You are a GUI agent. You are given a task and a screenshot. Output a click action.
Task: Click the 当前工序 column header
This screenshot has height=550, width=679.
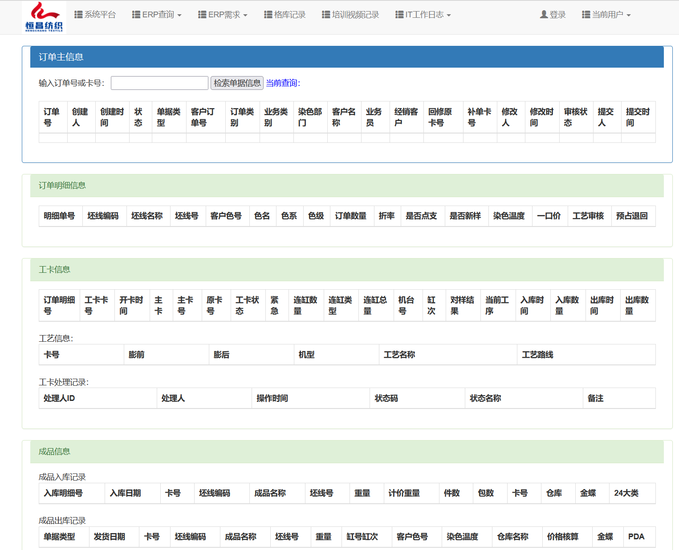point(498,306)
